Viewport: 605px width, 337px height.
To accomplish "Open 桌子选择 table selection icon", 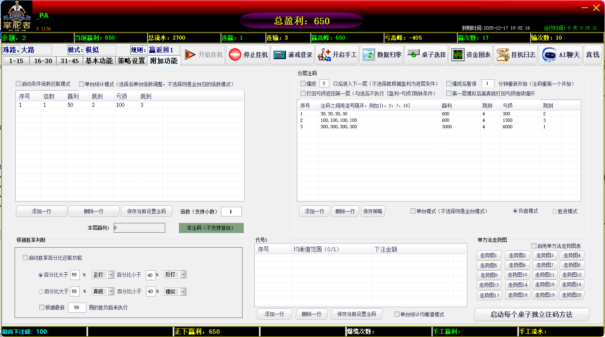I will [x=413, y=55].
